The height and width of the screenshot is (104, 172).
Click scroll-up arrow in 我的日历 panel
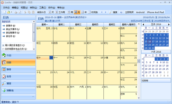pos(34,21)
